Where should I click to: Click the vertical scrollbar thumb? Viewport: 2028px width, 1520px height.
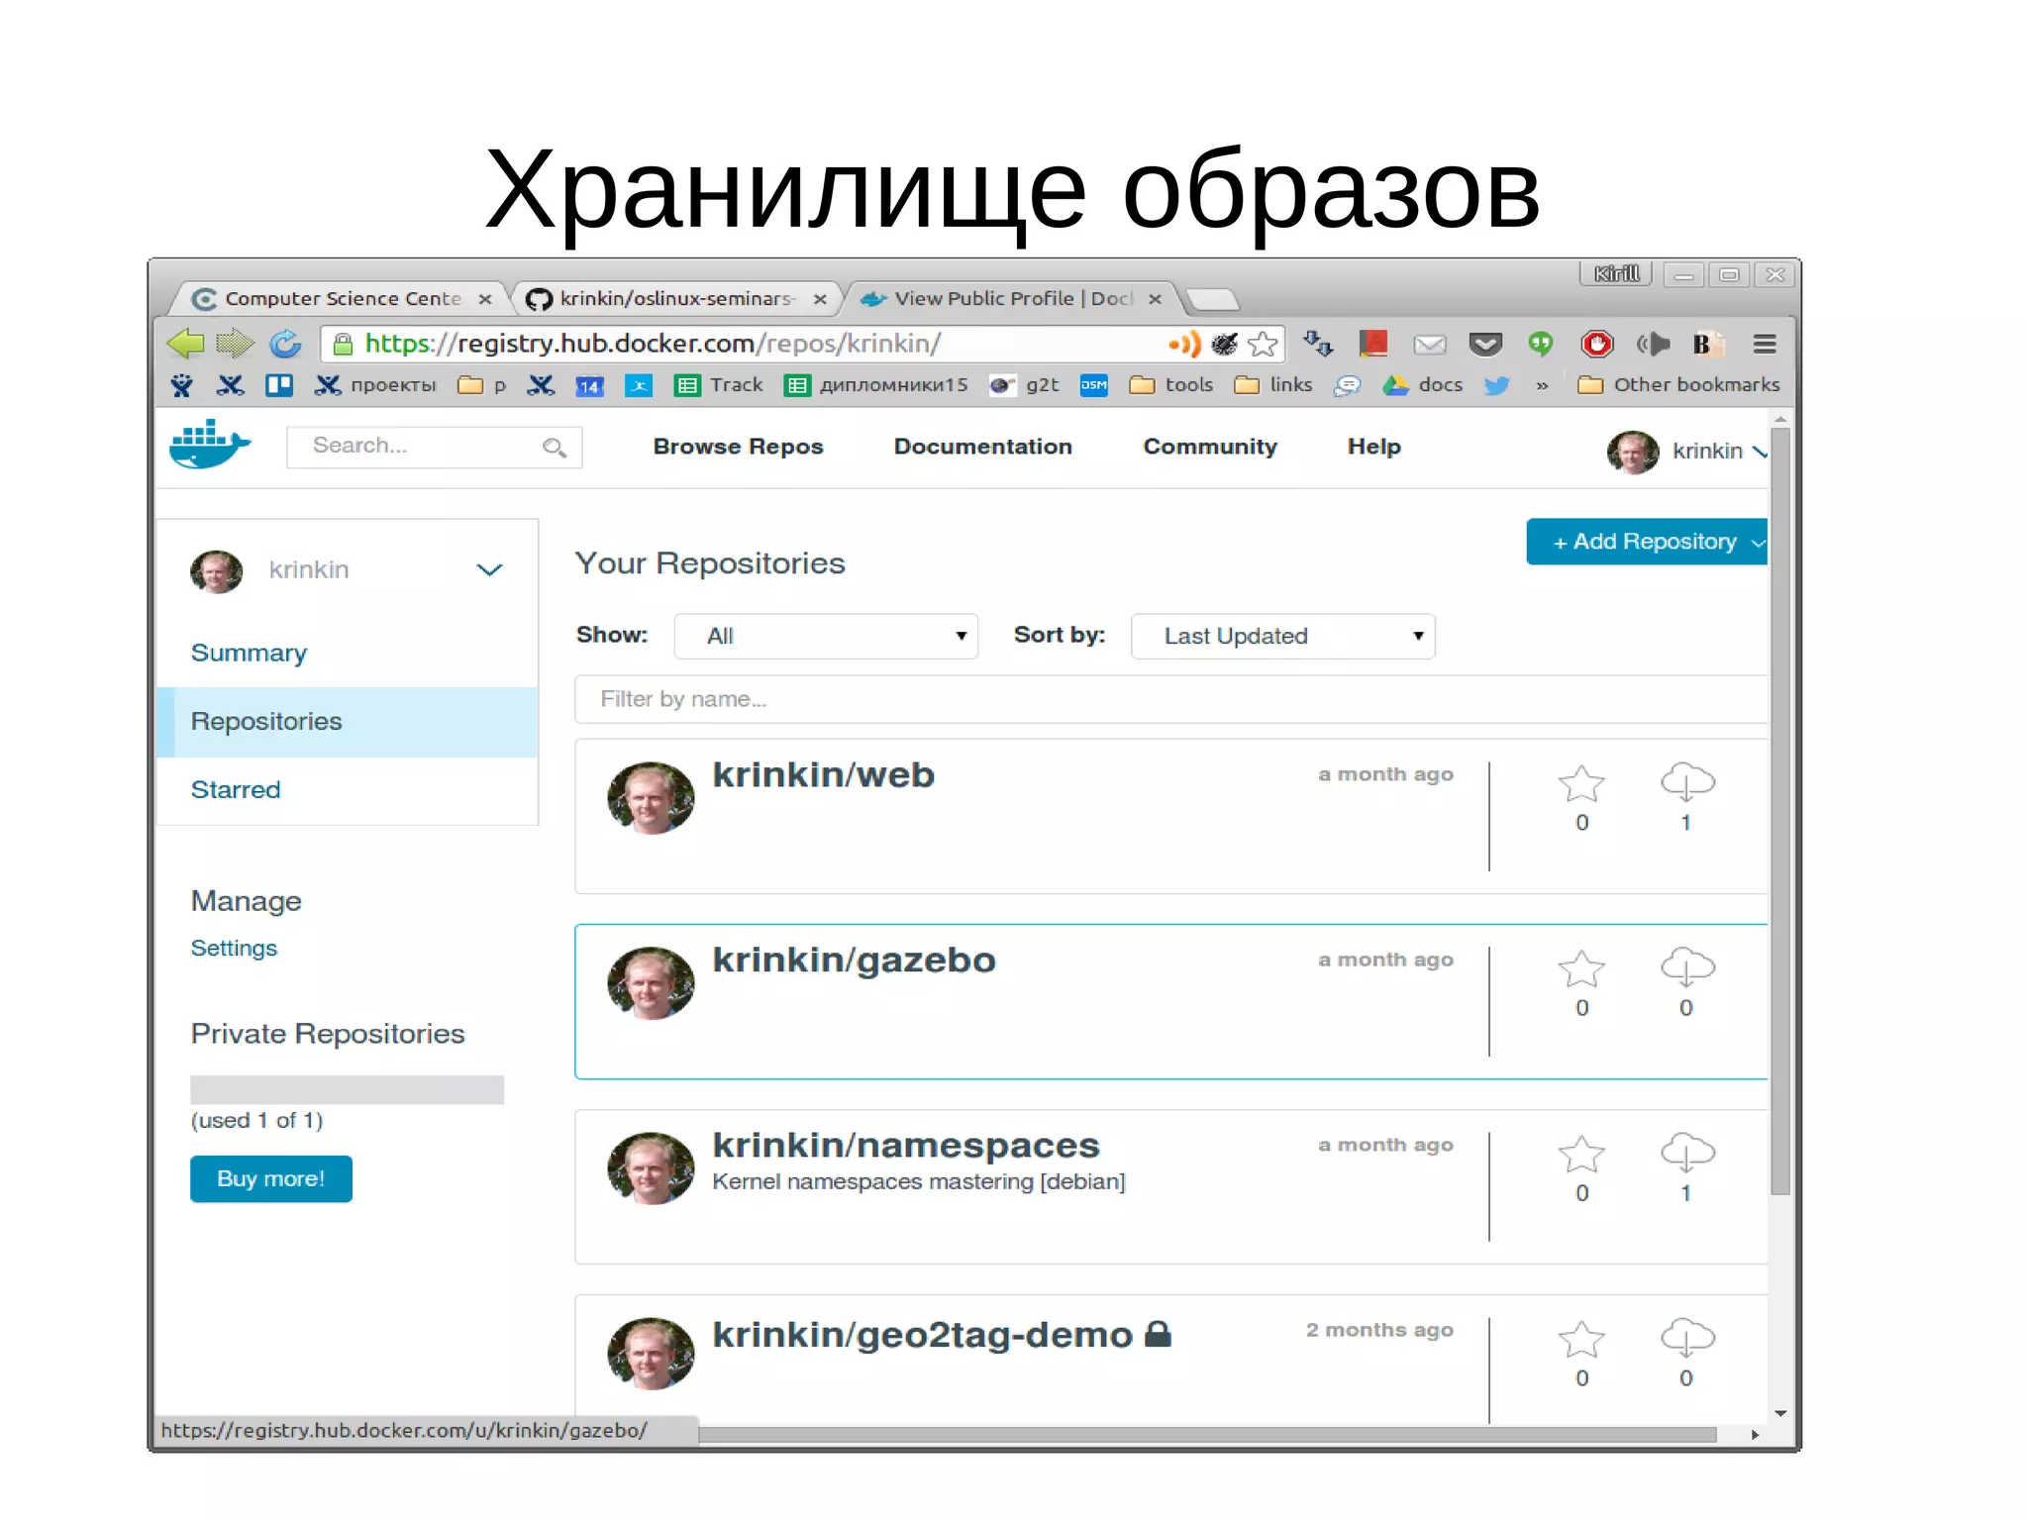(1780, 812)
